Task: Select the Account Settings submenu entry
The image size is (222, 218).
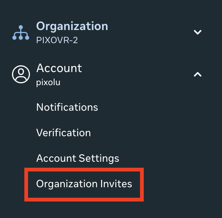Action: [77, 158]
